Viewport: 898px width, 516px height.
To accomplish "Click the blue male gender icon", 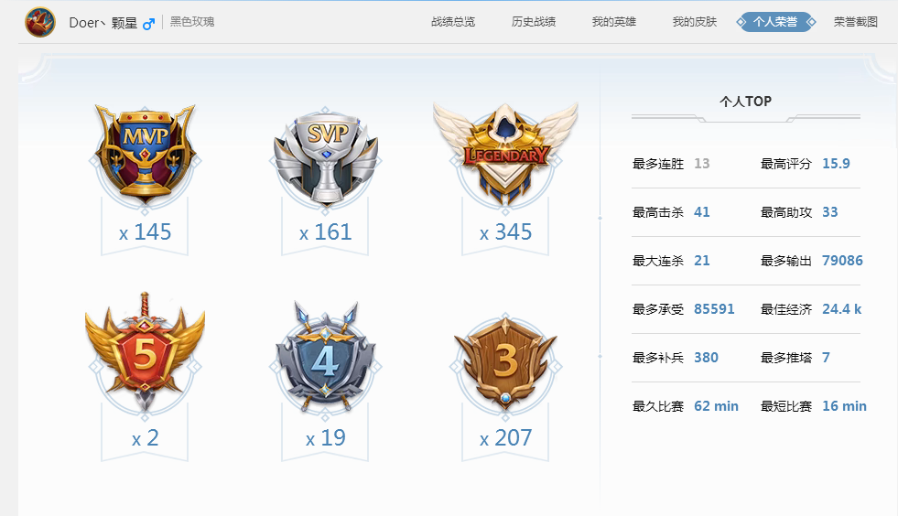I will click(149, 24).
